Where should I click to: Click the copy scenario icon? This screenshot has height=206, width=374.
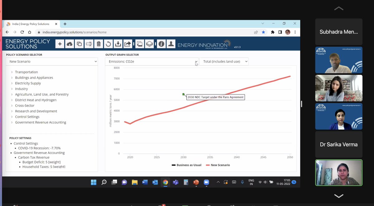(x=79, y=44)
